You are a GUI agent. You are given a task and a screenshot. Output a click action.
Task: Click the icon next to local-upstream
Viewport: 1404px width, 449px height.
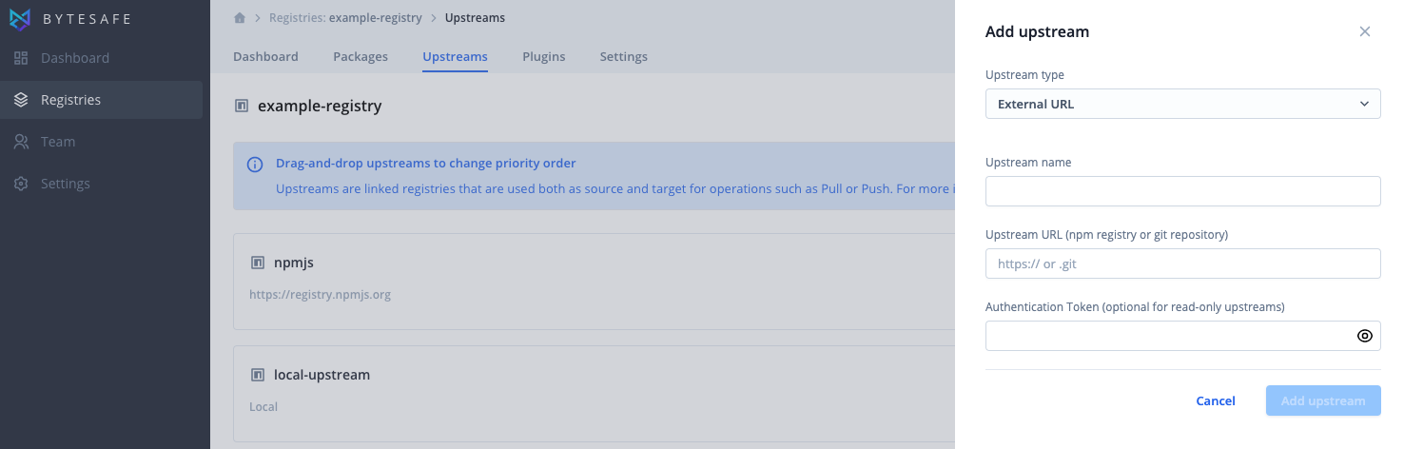tap(257, 375)
